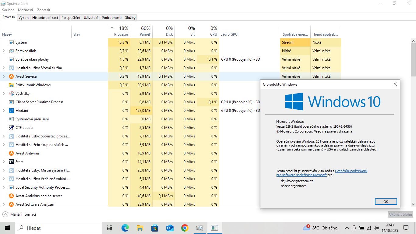Sort by the Paměť column header

141,31
